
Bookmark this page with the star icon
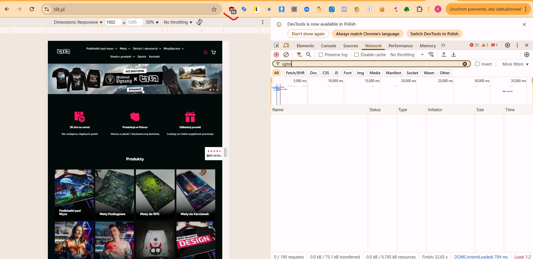[214, 9]
